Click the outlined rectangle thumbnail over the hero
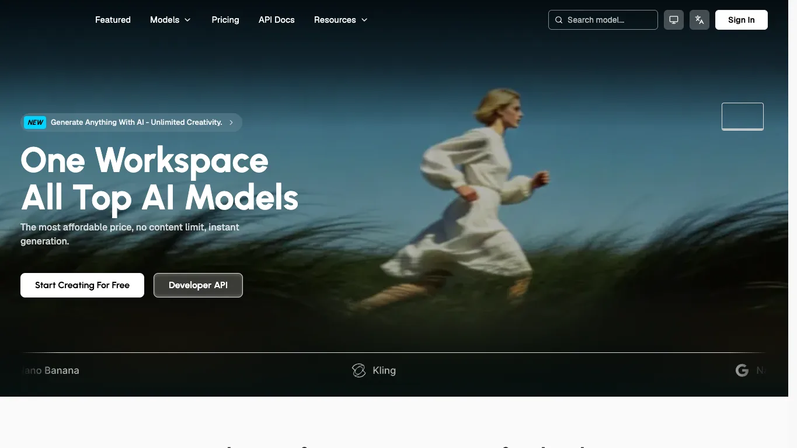This screenshot has width=797, height=448. (743, 116)
